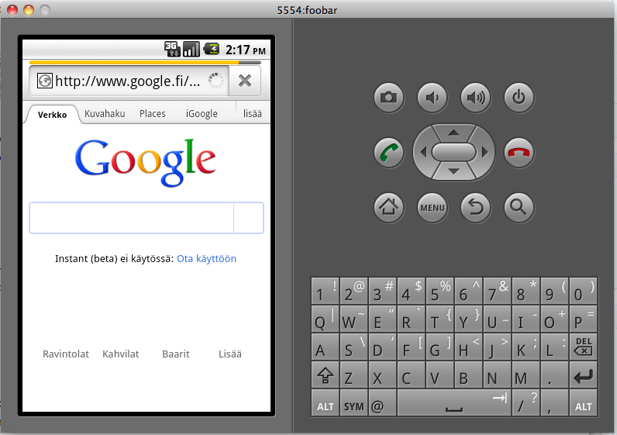Raise volume with the volume up button

(475, 97)
